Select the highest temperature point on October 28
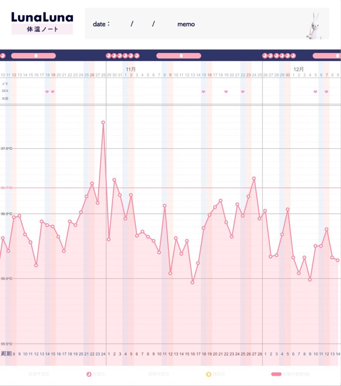The width and height of the screenshot is (341, 386). (x=103, y=122)
